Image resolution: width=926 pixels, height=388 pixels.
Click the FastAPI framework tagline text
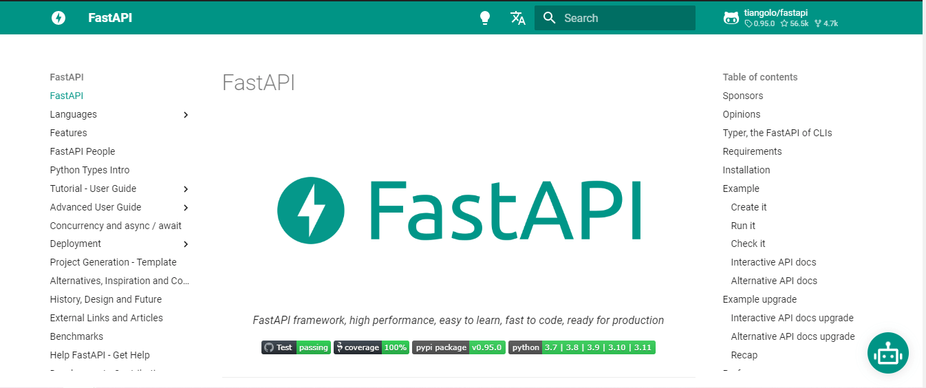tap(458, 320)
